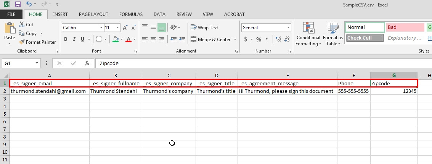Expand Paste options arrow
The width and height of the screenshot is (432, 164).
tap(10, 43)
